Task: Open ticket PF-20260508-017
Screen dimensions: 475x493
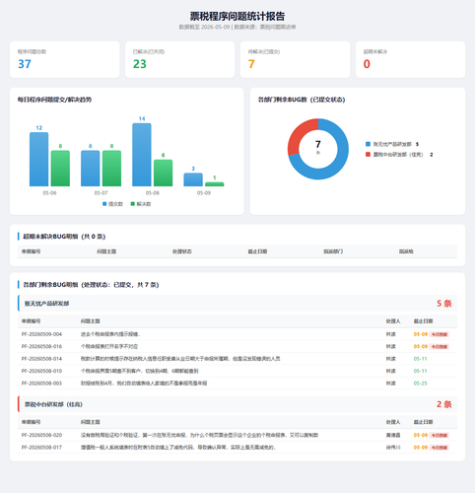Action: tap(41, 448)
